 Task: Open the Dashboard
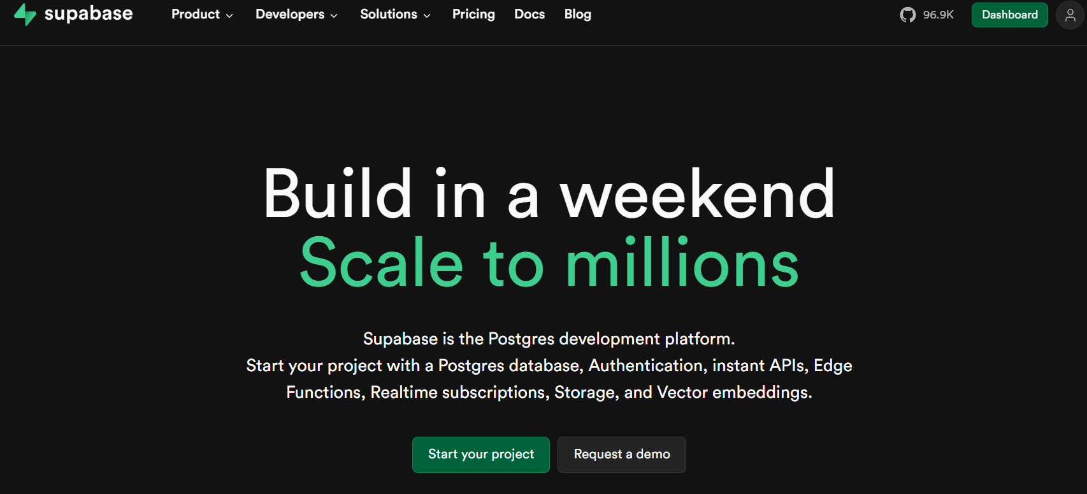1009,14
